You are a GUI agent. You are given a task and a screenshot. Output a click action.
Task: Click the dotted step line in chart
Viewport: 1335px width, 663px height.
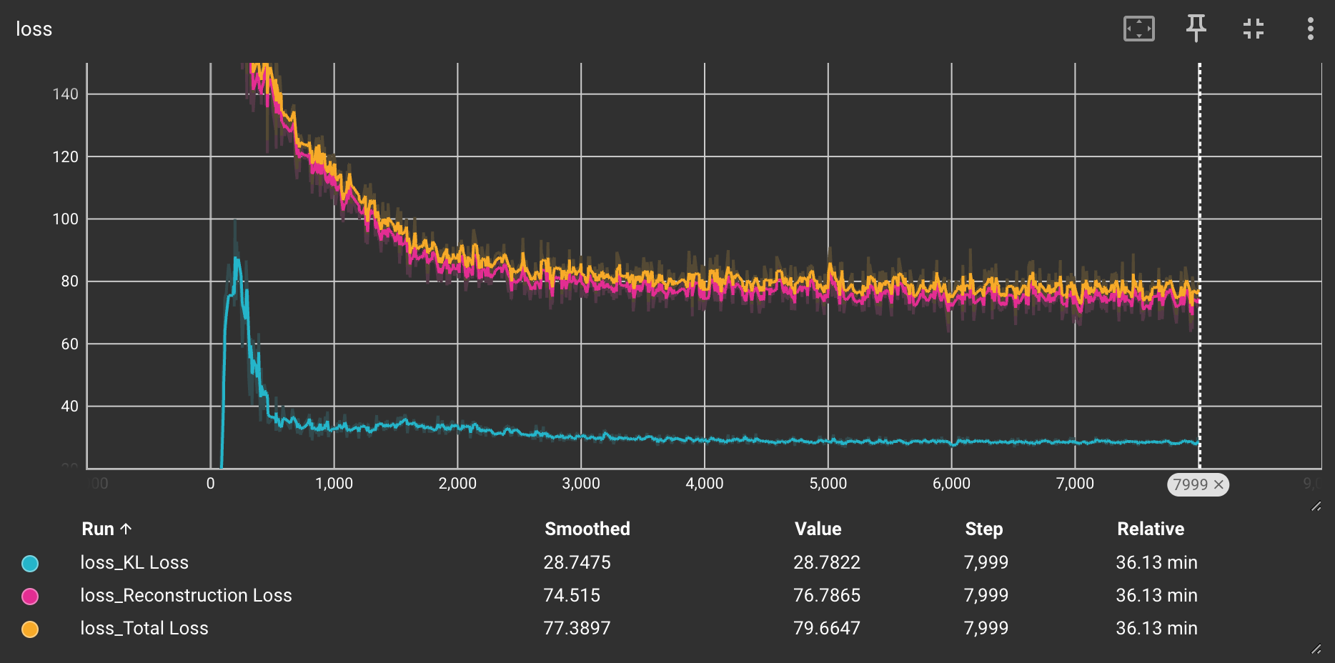1199,214
